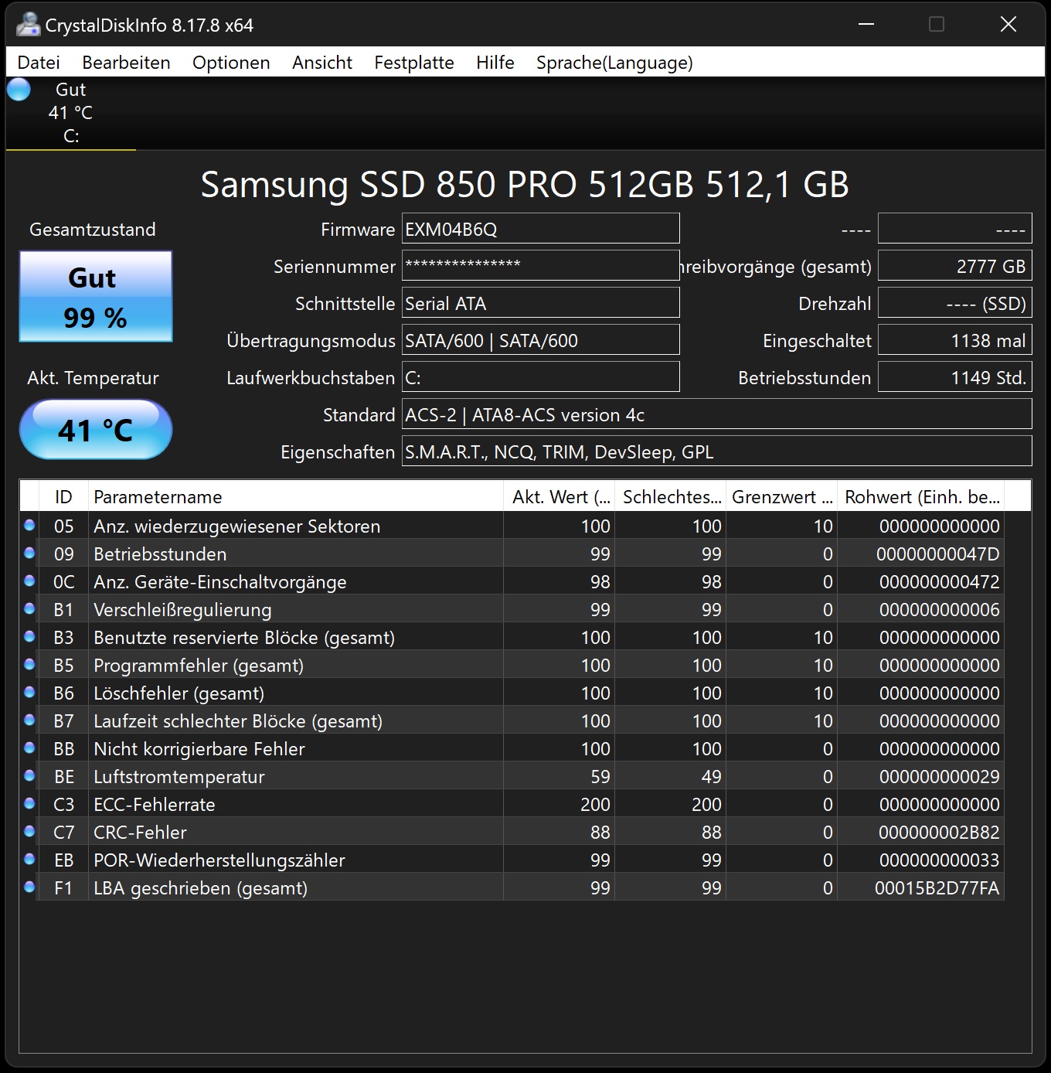The image size is (1051, 1073).
Task: Click the blue health circle above Gut
Action: (x=18, y=90)
